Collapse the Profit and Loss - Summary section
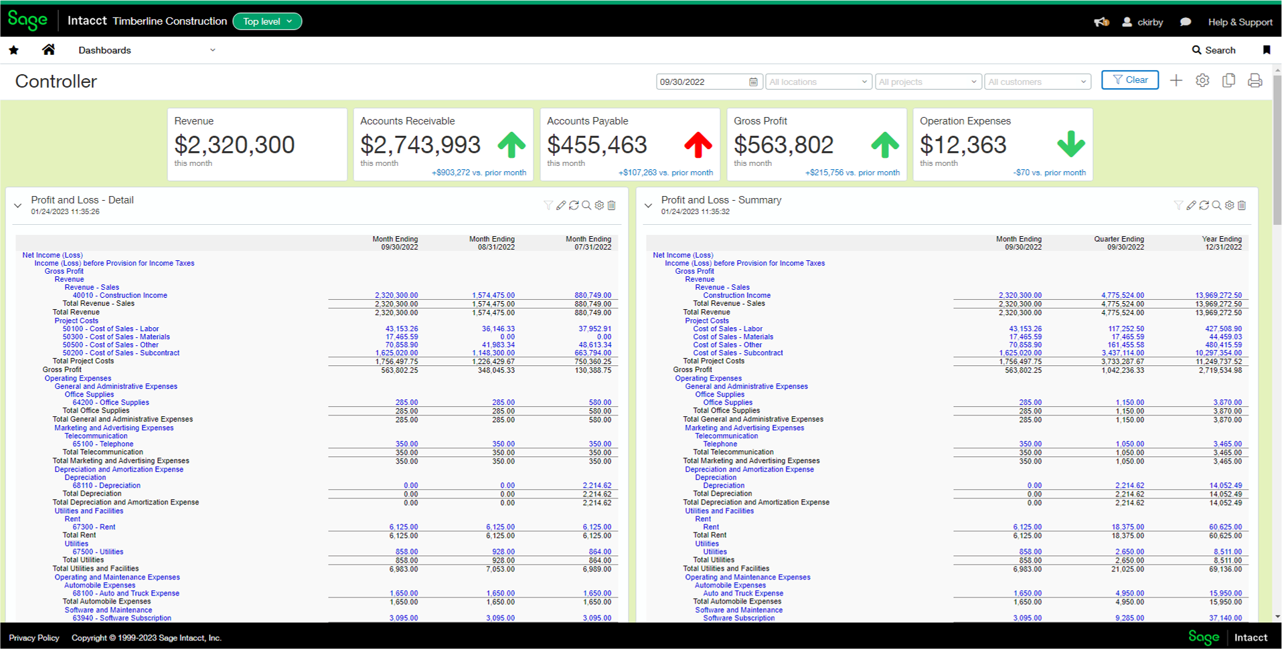The image size is (1282, 649). point(647,205)
